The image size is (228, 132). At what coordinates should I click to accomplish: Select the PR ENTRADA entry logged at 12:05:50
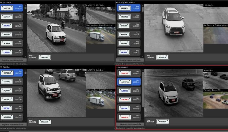(11, 34)
